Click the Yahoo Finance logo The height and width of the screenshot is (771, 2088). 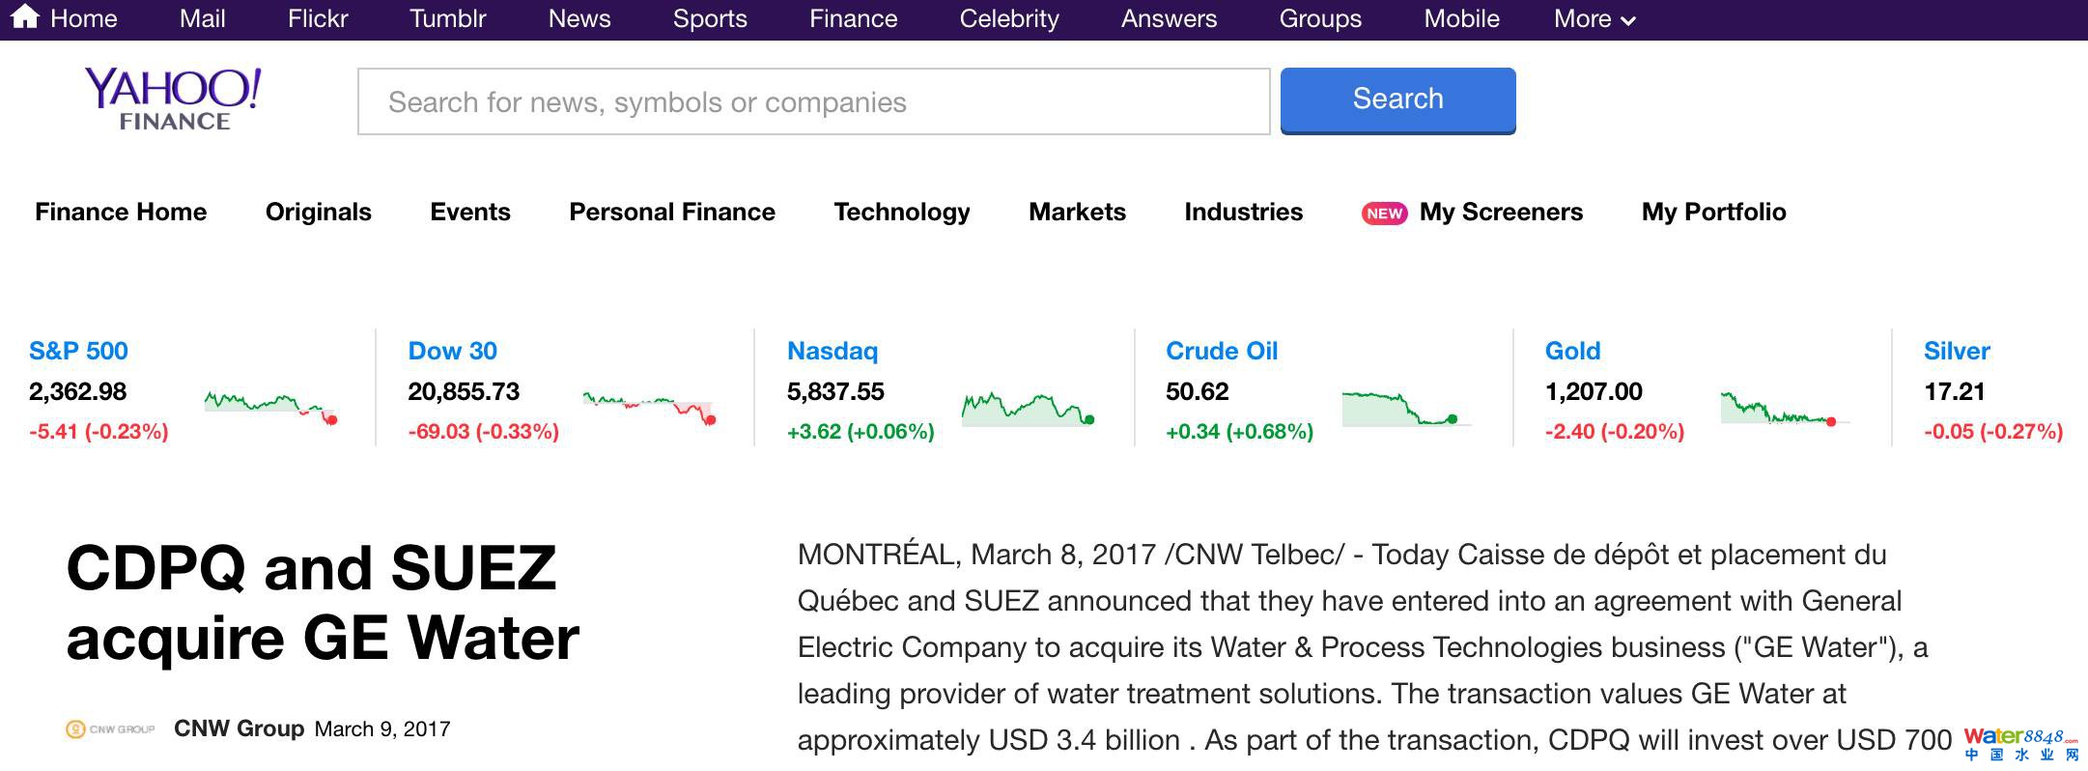[174, 99]
